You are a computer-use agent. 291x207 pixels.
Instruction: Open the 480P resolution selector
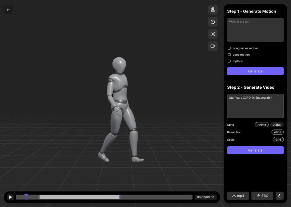[277, 132]
